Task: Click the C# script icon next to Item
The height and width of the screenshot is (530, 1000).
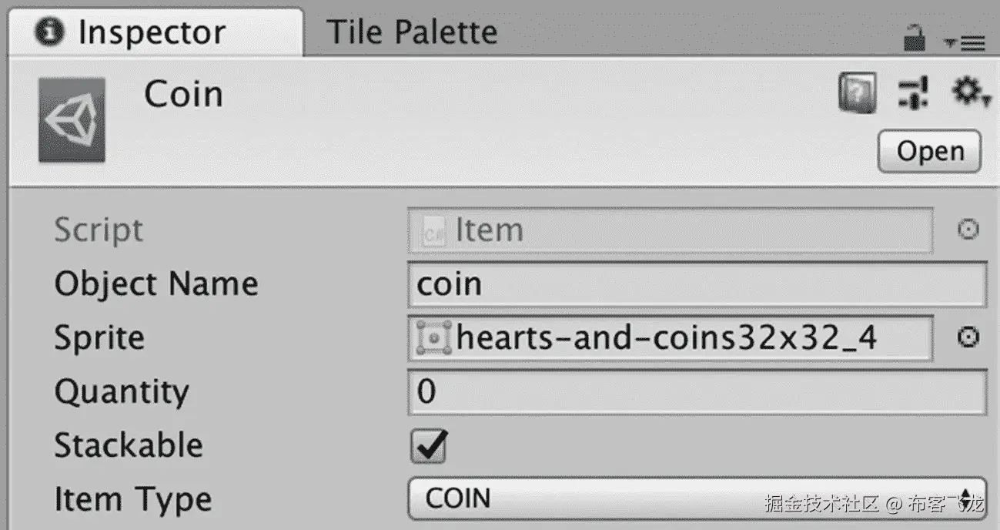Action: (x=433, y=230)
